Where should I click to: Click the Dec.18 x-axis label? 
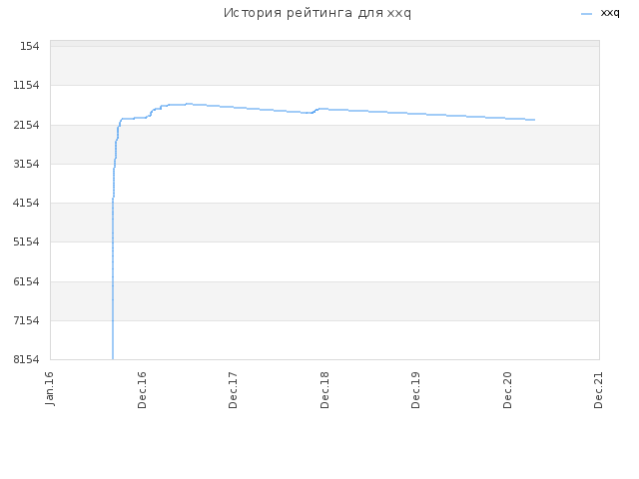pyautogui.click(x=324, y=390)
